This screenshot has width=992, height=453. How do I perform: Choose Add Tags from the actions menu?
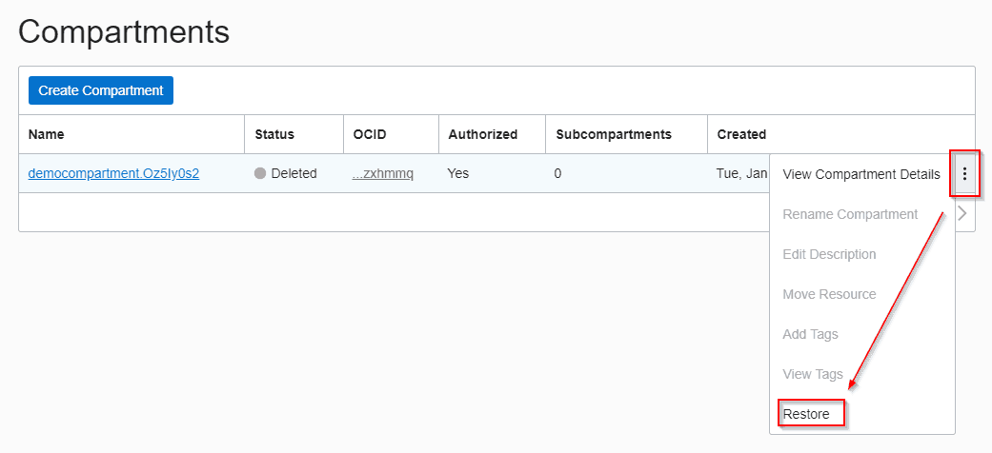[x=810, y=334]
